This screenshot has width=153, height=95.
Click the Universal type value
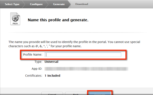(51, 62)
